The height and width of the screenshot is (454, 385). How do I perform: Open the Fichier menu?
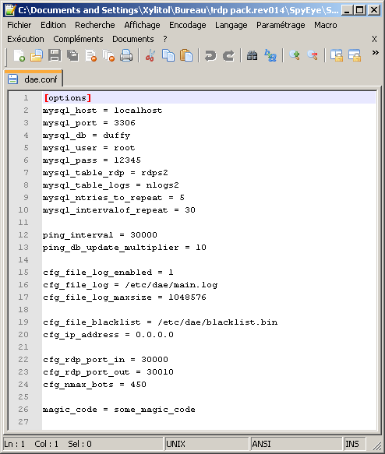pos(19,25)
